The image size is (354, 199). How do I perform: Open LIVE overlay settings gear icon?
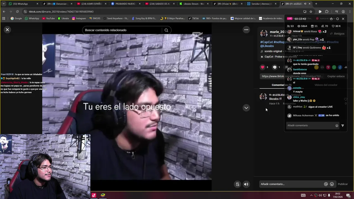pyautogui.click(x=337, y=19)
